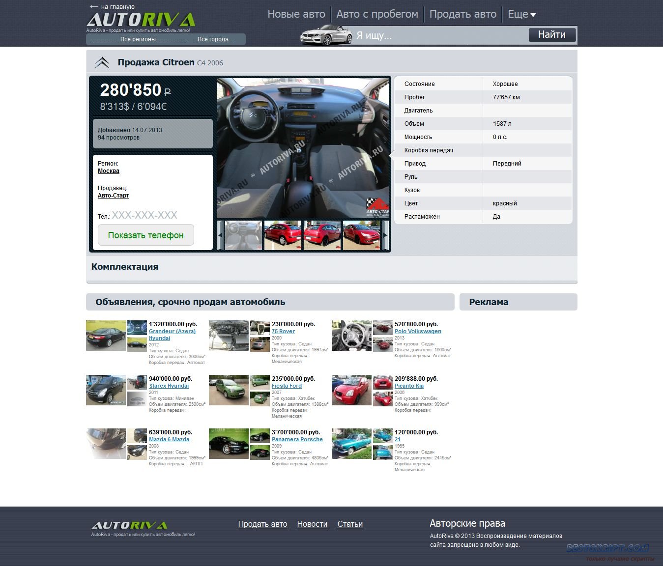Click the black Hyundai Grandeur main photo

point(106,336)
